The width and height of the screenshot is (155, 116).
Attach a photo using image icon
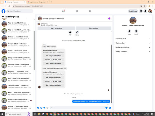click(41, 108)
